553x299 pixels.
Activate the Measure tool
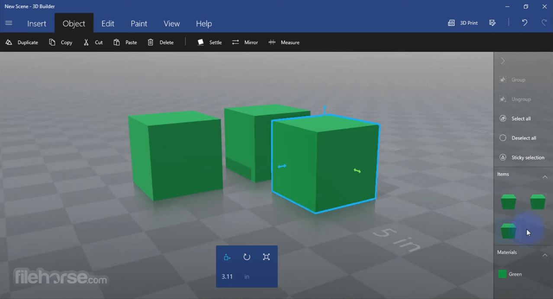(284, 42)
